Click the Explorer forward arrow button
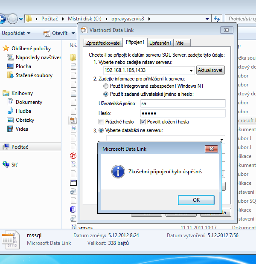Screen dimensions: 256x264 (12, 19)
